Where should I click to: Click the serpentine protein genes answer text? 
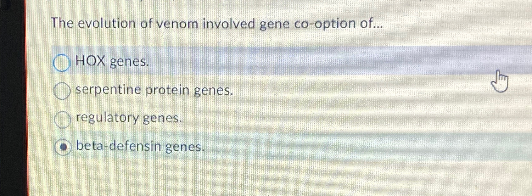154,91
